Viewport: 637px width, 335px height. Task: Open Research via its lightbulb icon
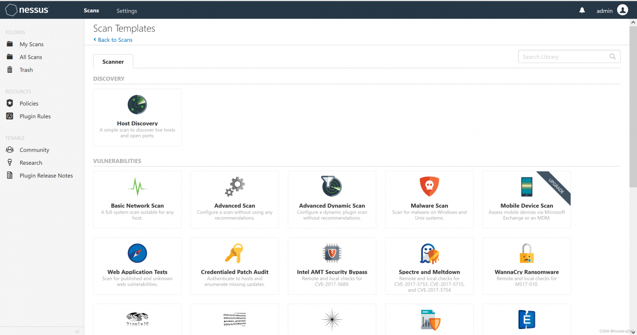click(x=9, y=162)
